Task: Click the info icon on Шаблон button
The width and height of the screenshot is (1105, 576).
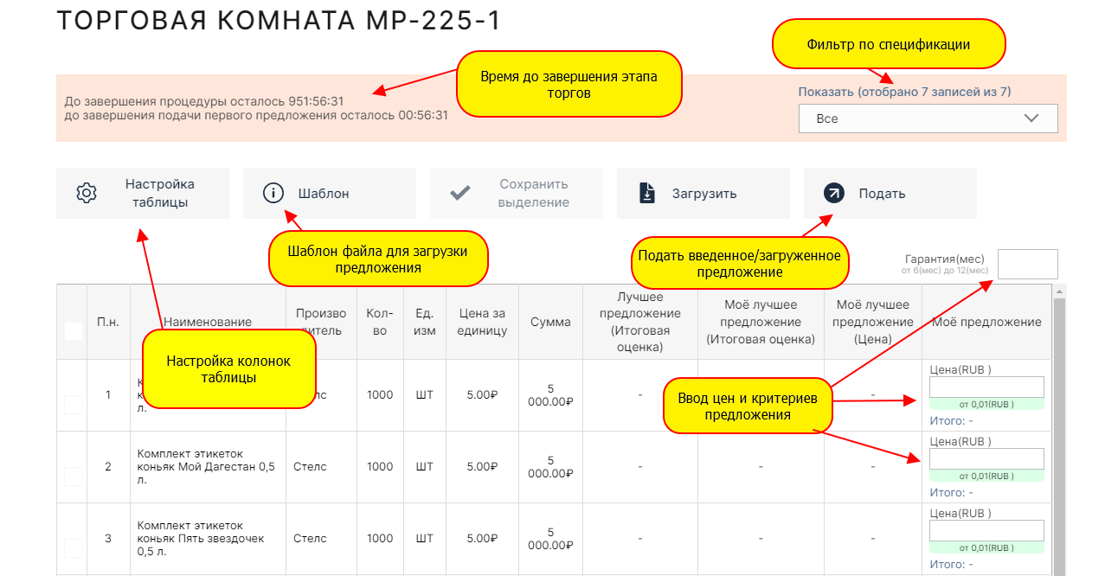Action: click(x=273, y=193)
